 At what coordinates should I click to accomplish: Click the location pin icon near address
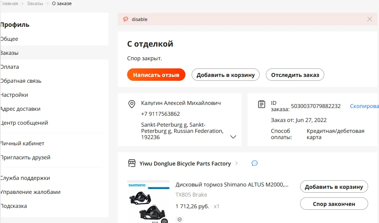tap(132, 104)
